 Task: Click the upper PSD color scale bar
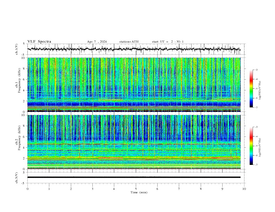pyautogui.click(x=251, y=89)
